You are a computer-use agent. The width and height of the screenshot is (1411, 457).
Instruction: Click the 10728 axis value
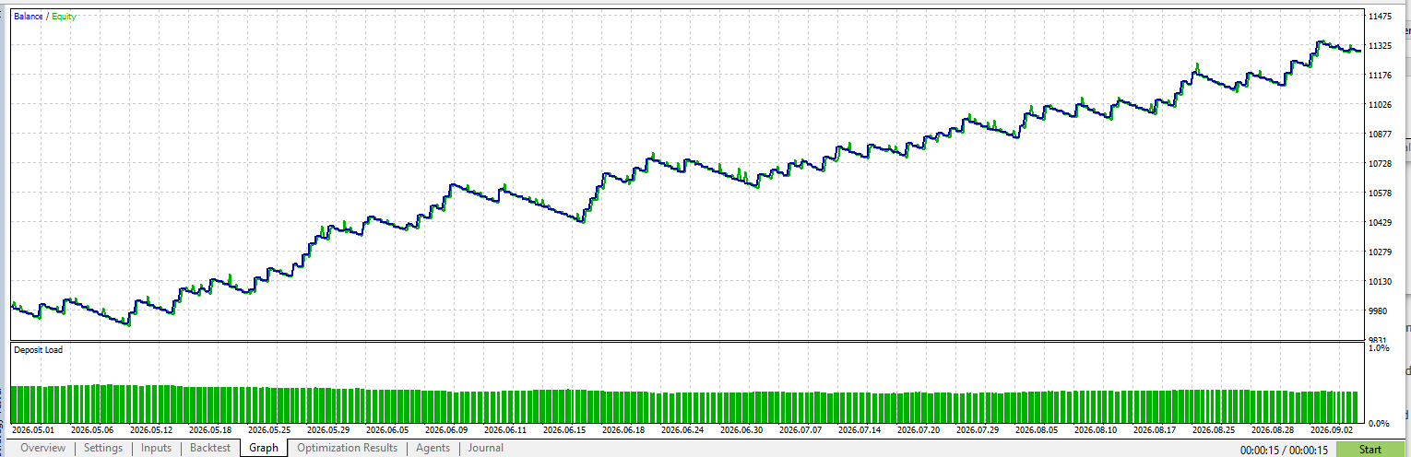pos(1380,163)
